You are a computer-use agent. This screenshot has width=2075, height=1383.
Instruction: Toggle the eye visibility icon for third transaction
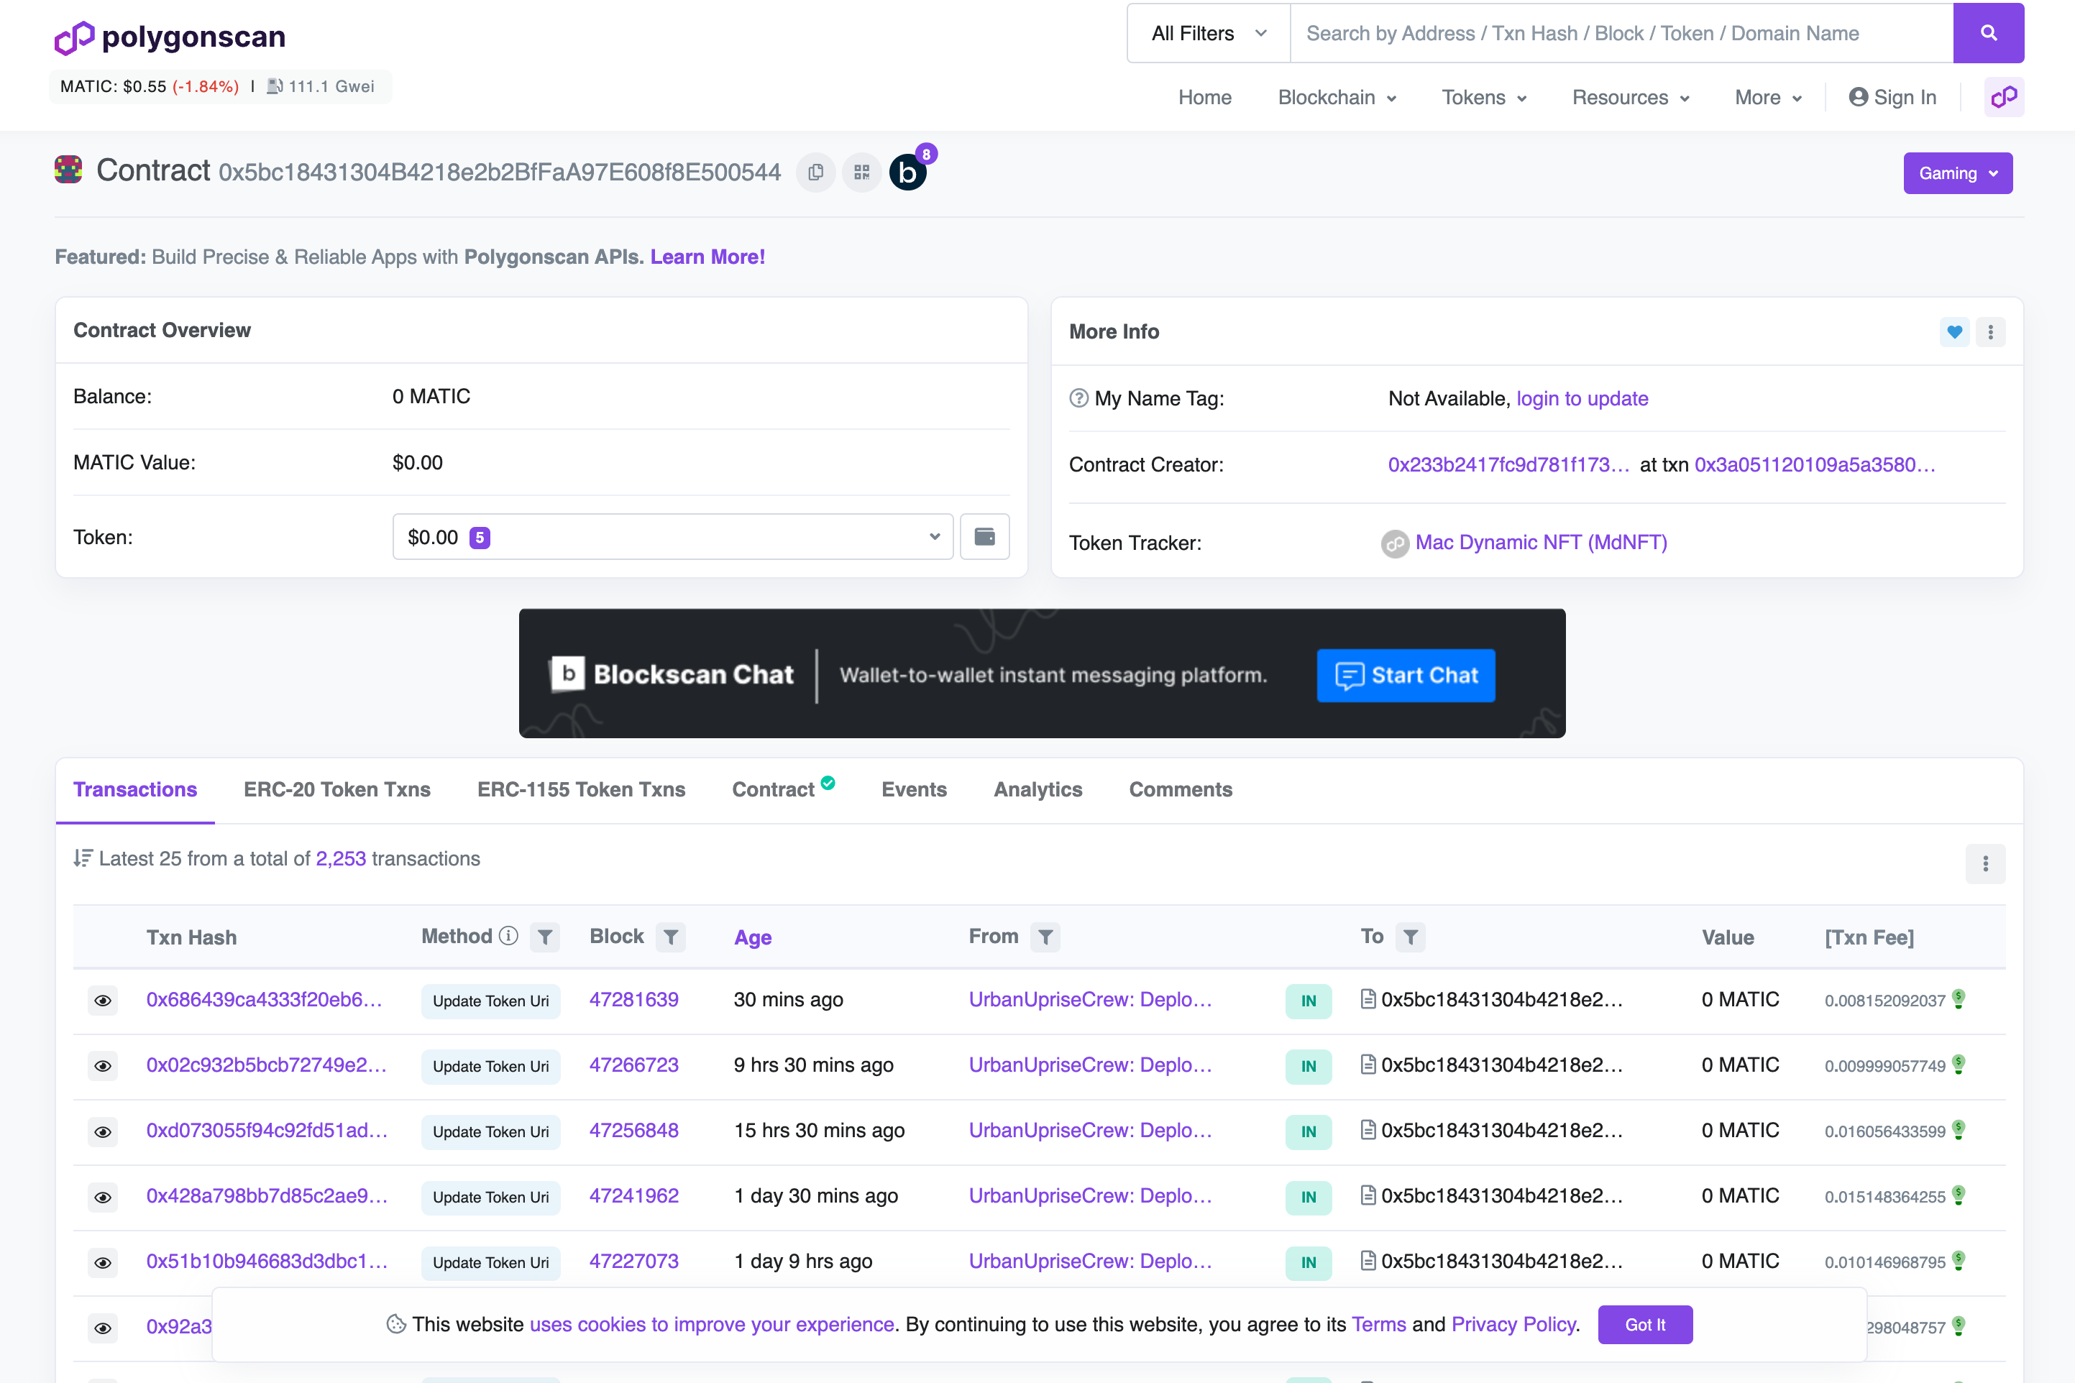click(101, 1130)
